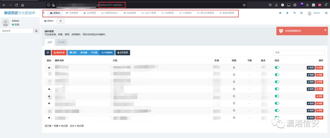The height and width of the screenshot is (138, 330).
Task: Open the 敏感词管理 navigation item
Action: tap(227, 13)
